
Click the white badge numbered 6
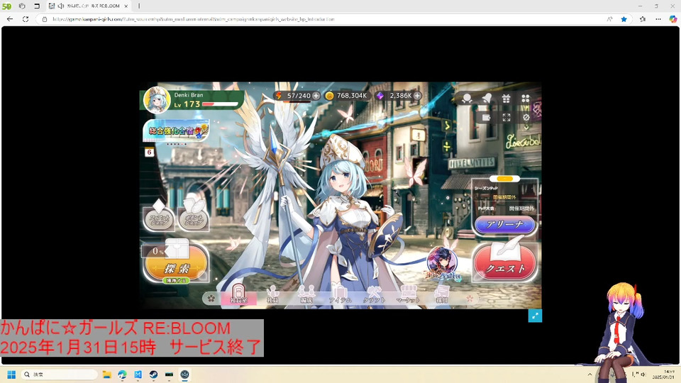[150, 152]
